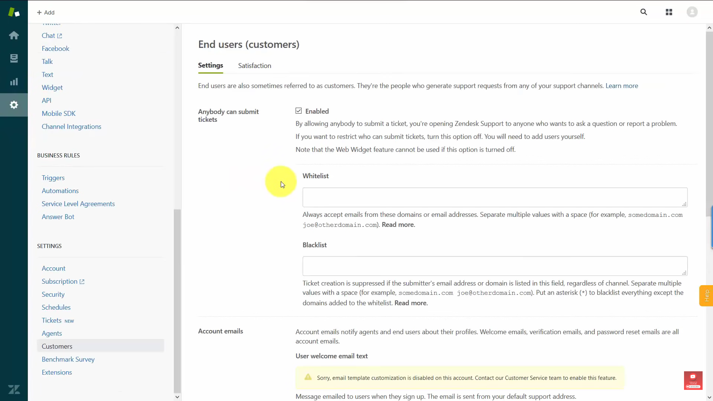
Task: Open the orange Help side tab
Action: (706, 296)
